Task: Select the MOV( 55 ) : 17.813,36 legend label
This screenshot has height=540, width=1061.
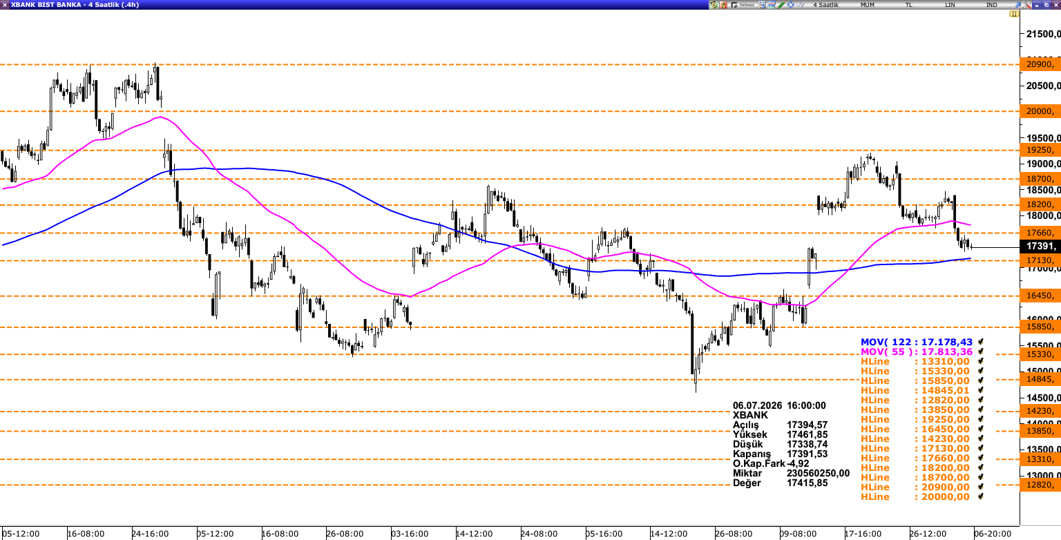Action: point(917,351)
